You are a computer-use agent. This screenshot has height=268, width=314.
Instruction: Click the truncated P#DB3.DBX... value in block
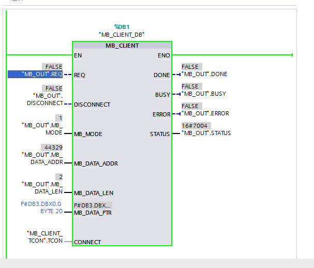(x=93, y=205)
